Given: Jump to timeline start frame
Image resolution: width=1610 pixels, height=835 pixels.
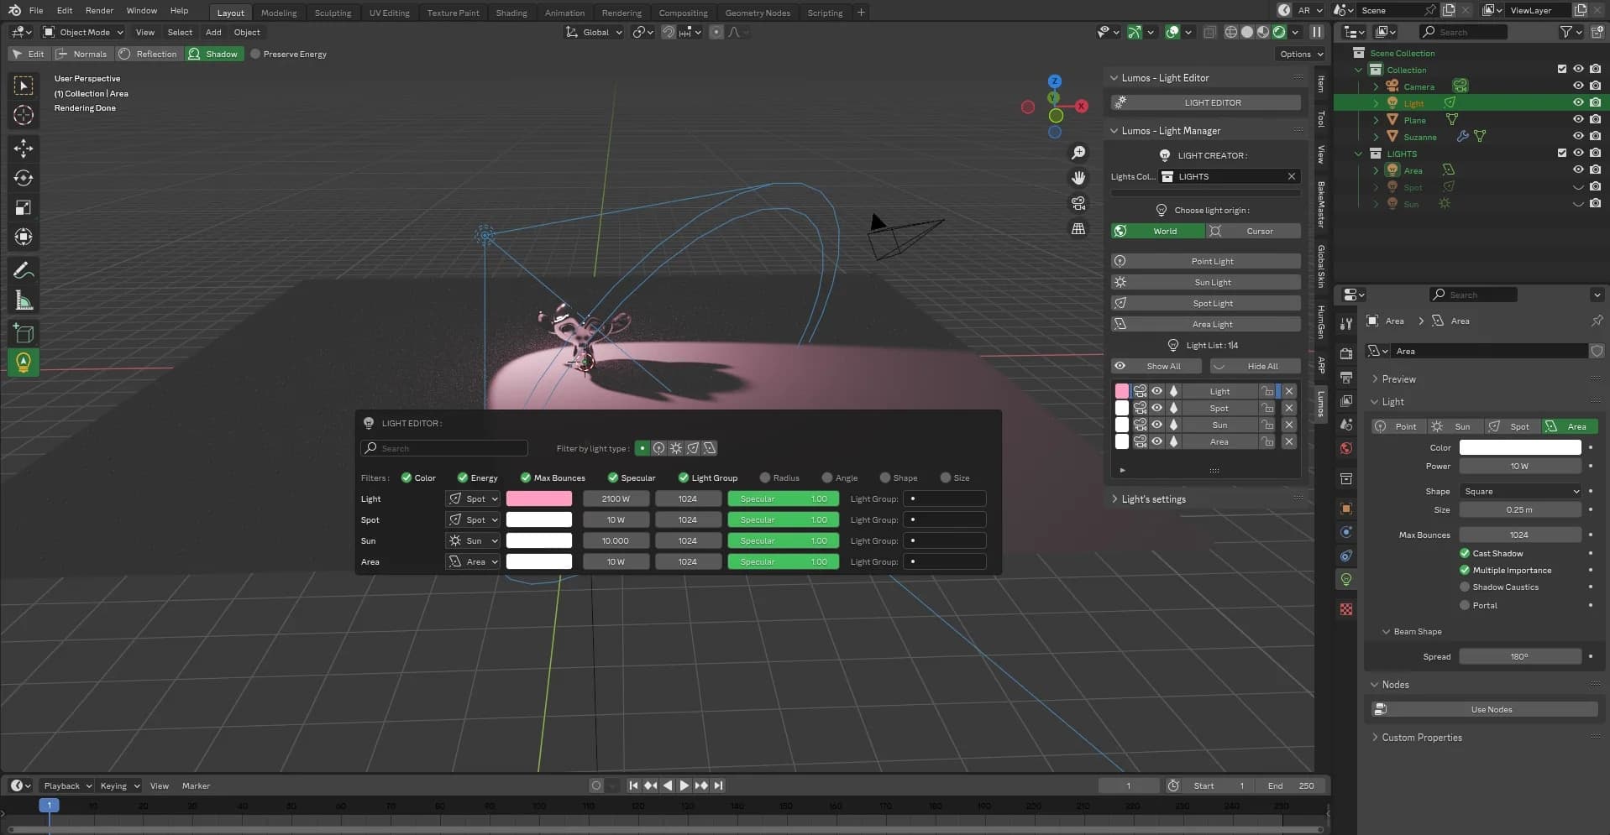Looking at the screenshot, I should coord(633,785).
